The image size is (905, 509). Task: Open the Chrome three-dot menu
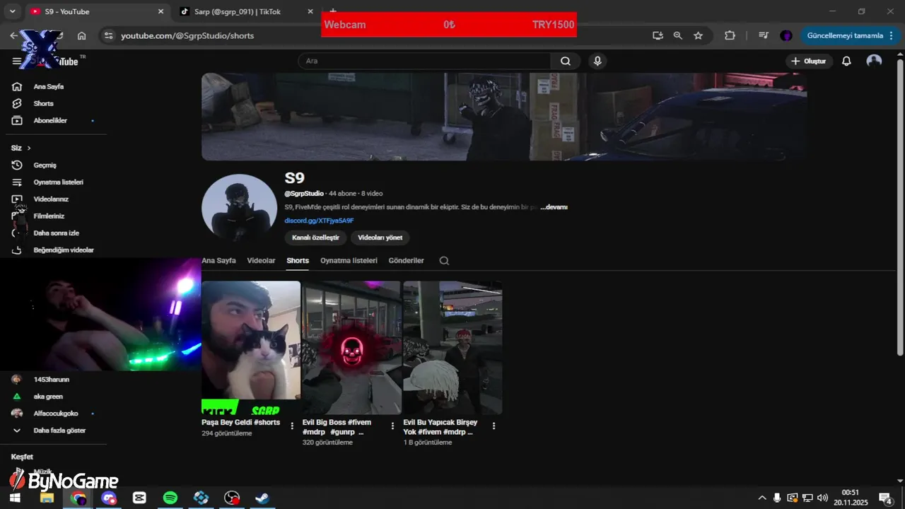pos(891,35)
